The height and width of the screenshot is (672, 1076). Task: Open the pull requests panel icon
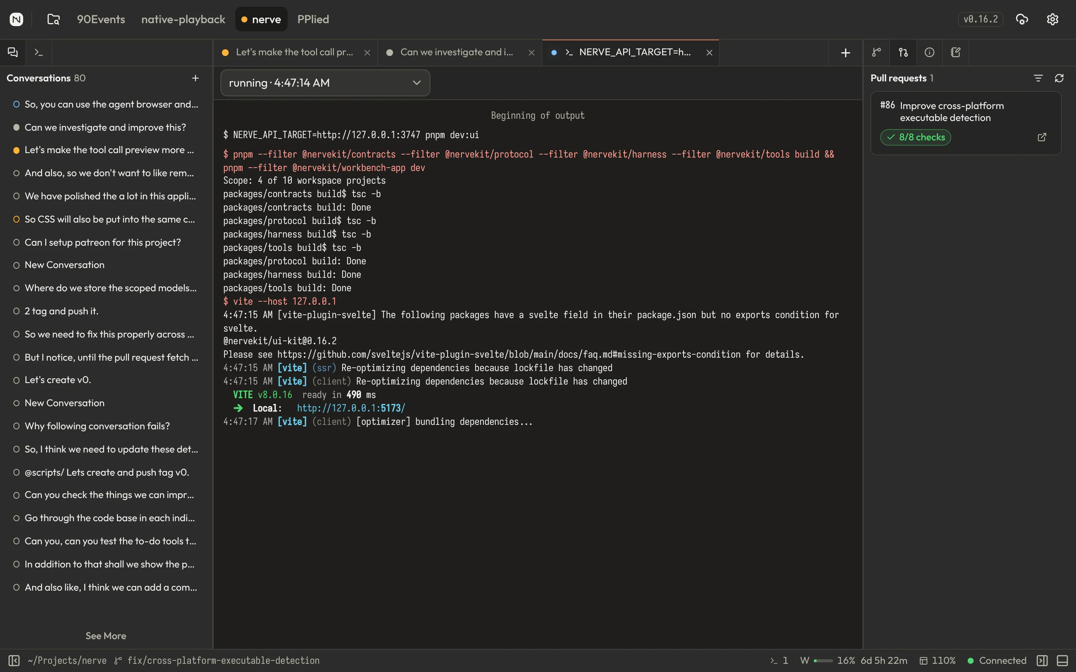(x=903, y=52)
